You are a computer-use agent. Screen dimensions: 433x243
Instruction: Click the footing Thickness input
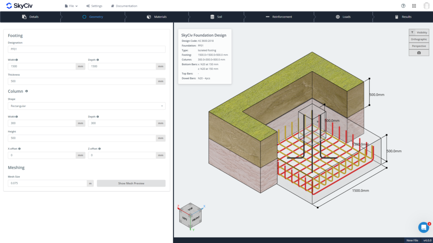82,81
